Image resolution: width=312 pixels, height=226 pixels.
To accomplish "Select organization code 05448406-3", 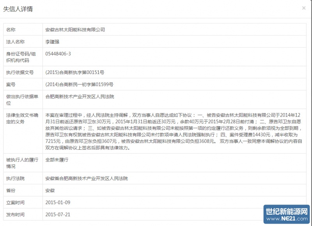I will [x=58, y=53].
